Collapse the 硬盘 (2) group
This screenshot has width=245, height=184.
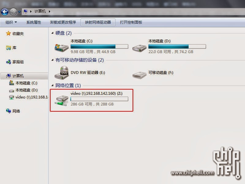52,33
